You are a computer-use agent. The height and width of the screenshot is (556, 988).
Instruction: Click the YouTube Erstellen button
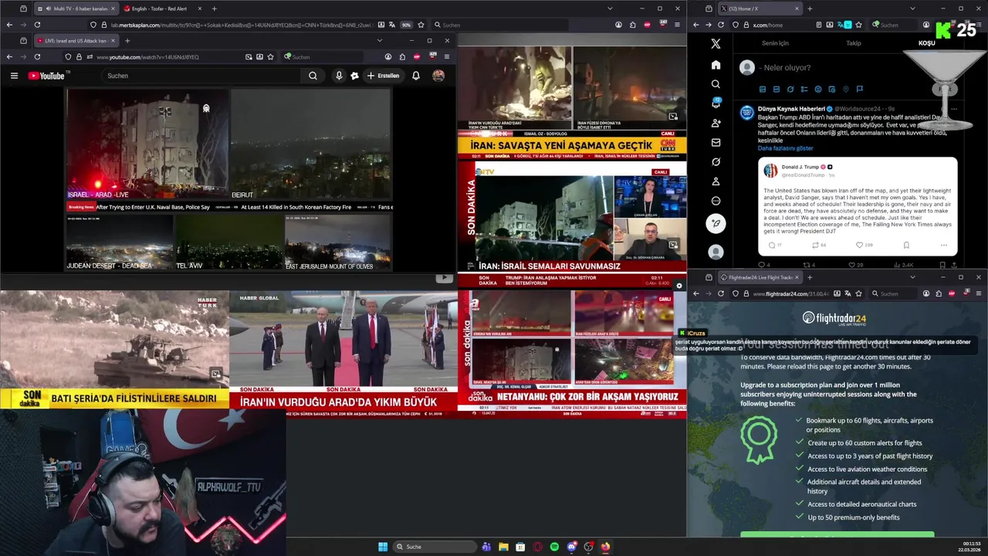(383, 76)
